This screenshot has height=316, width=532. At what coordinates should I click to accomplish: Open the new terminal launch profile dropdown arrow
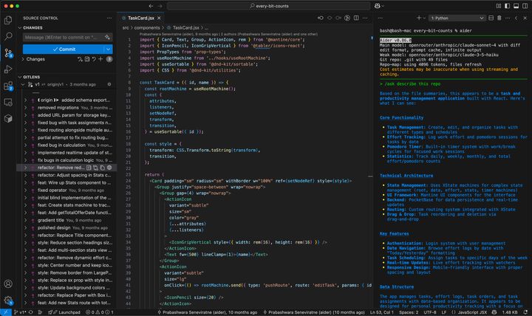(x=424, y=18)
